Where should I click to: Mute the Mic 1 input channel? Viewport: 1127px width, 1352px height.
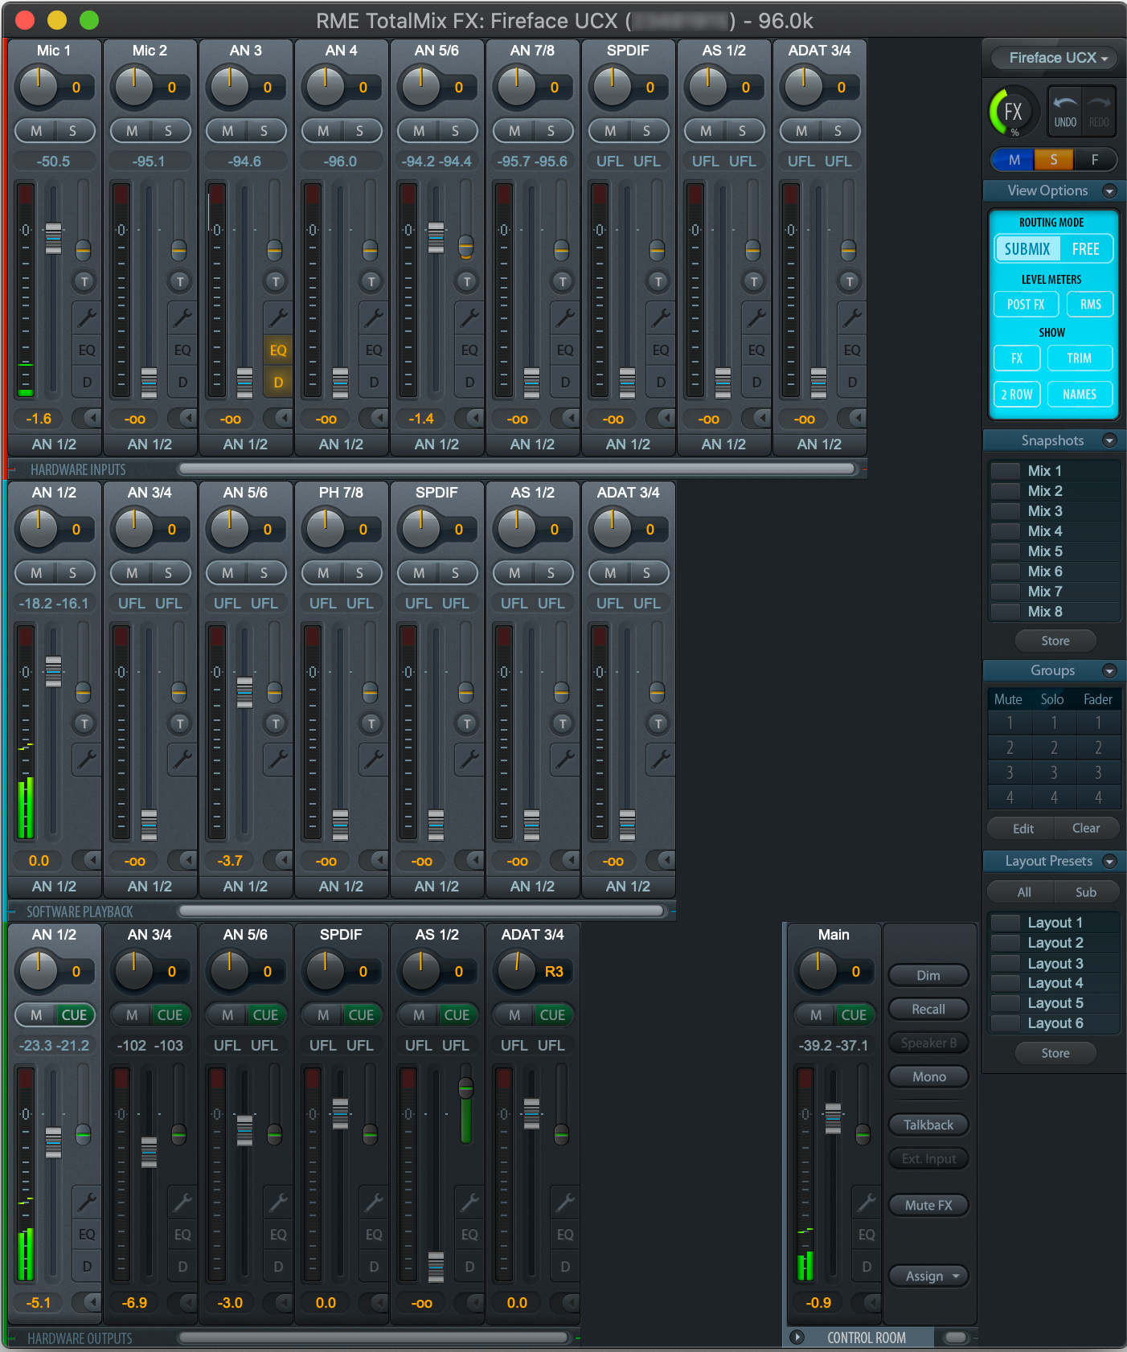[x=36, y=131]
